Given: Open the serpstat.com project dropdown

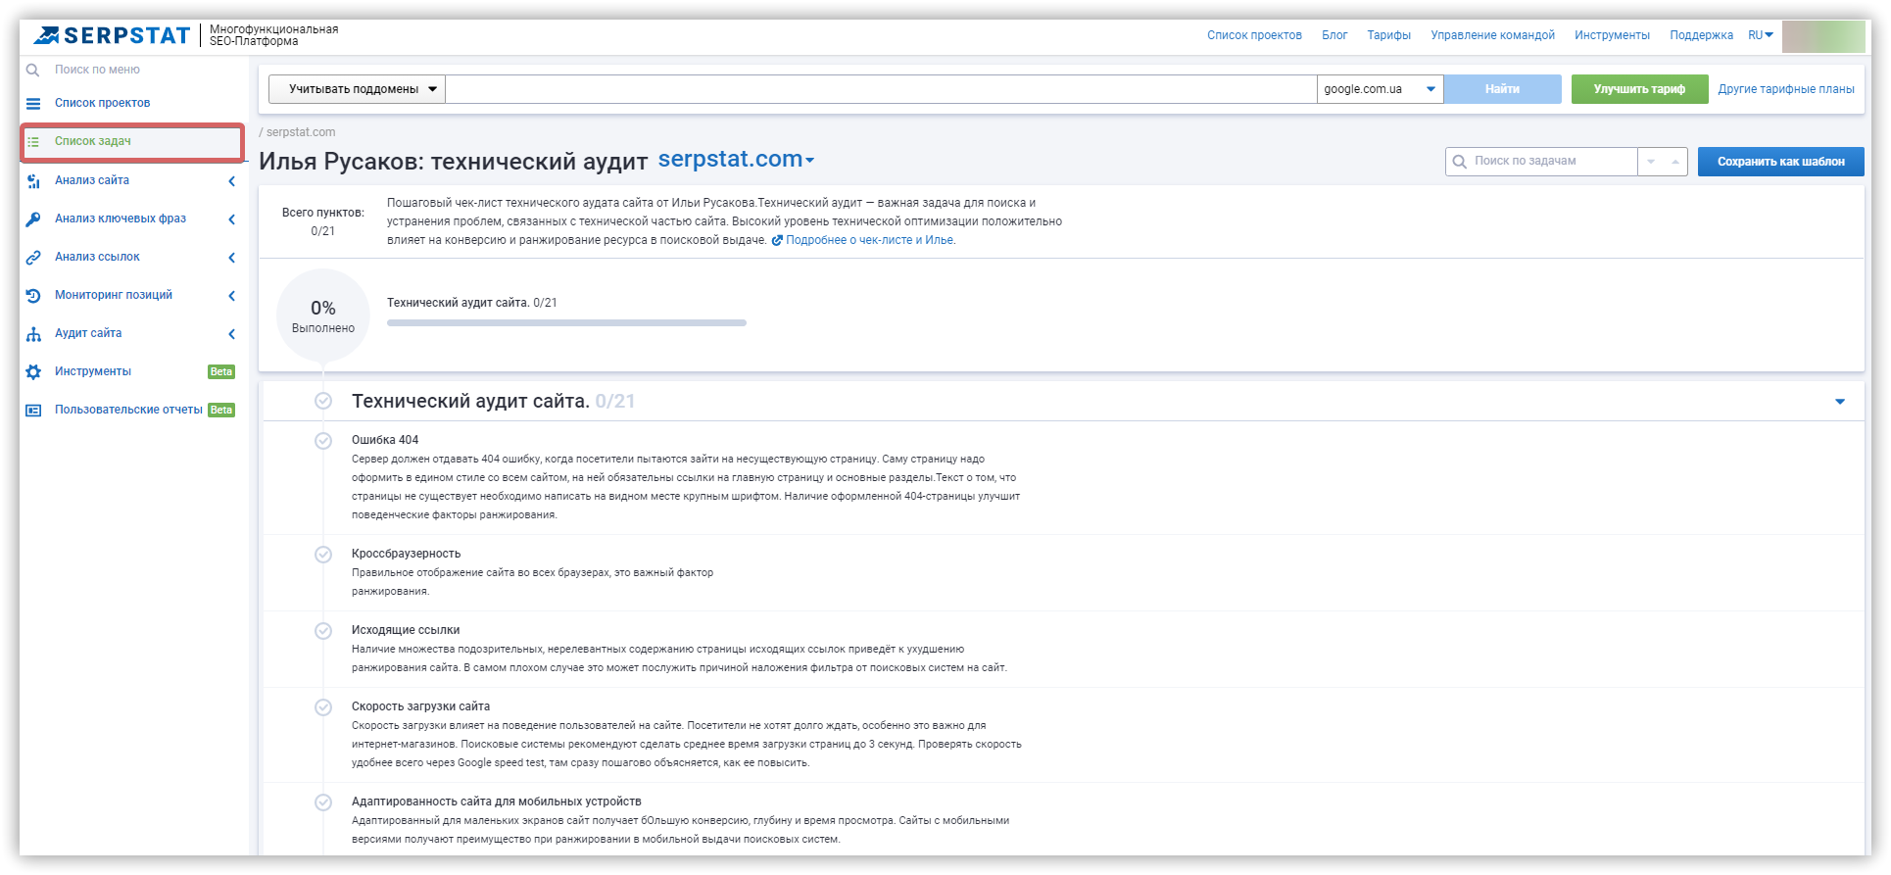Looking at the screenshot, I should tap(736, 159).
